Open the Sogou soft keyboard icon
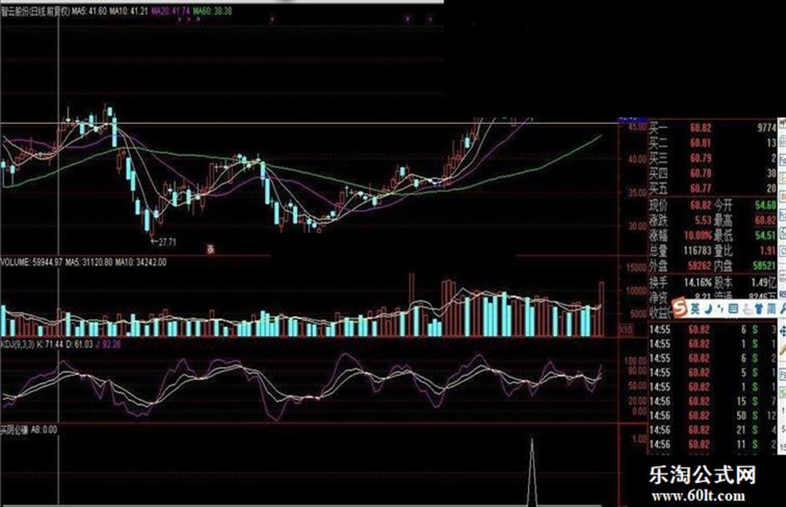This screenshot has height=507, width=786. coord(733,309)
